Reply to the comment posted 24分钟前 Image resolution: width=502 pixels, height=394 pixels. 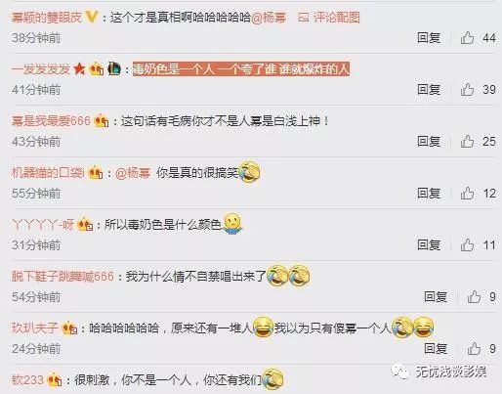(436, 349)
